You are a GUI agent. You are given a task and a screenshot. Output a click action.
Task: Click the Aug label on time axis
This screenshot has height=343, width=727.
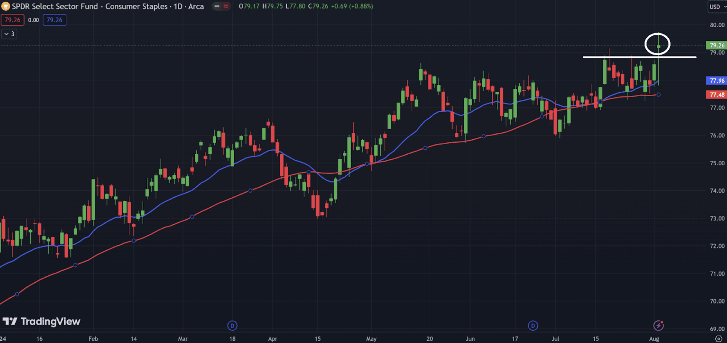click(x=654, y=339)
